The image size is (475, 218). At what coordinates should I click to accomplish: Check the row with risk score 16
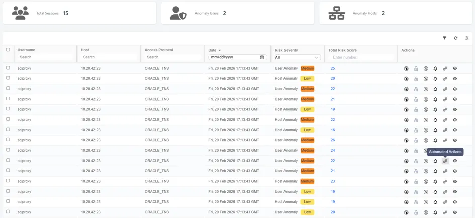pyautogui.click(x=8, y=129)
